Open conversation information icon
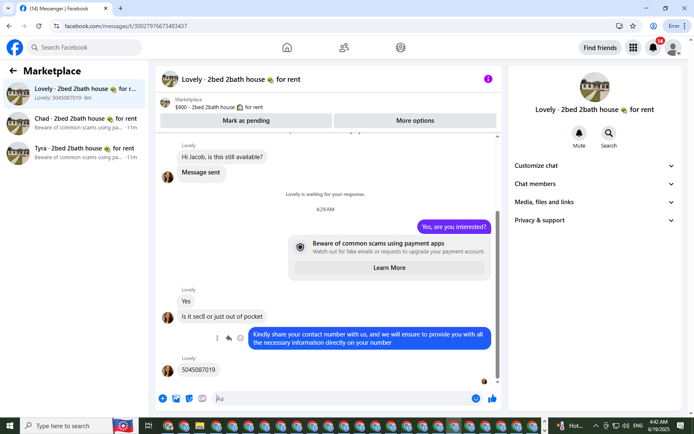 (488, 79)
